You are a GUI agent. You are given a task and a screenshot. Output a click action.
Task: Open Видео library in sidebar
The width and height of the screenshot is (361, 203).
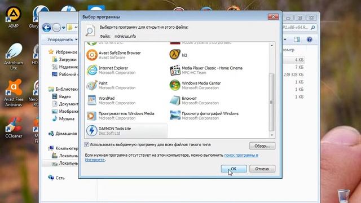click(x=61, y=96)
